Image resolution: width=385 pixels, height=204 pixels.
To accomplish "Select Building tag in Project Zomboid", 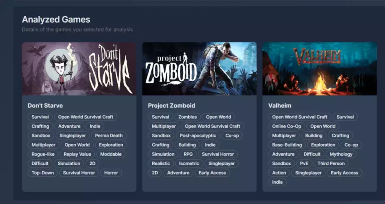I will point(187,145).
